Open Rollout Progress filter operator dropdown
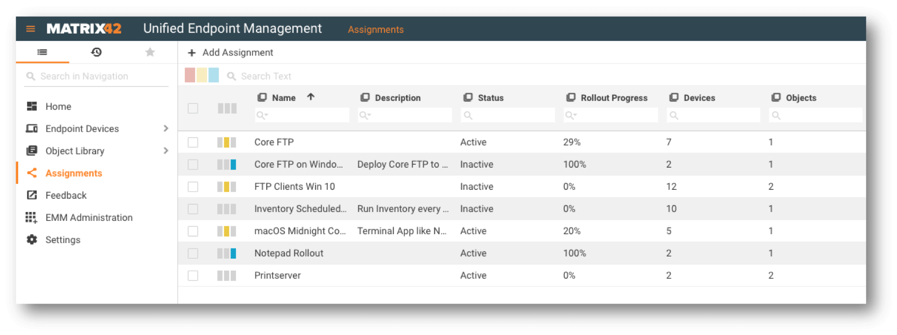This screenshot has height=335, width=897. coord(571,116)
